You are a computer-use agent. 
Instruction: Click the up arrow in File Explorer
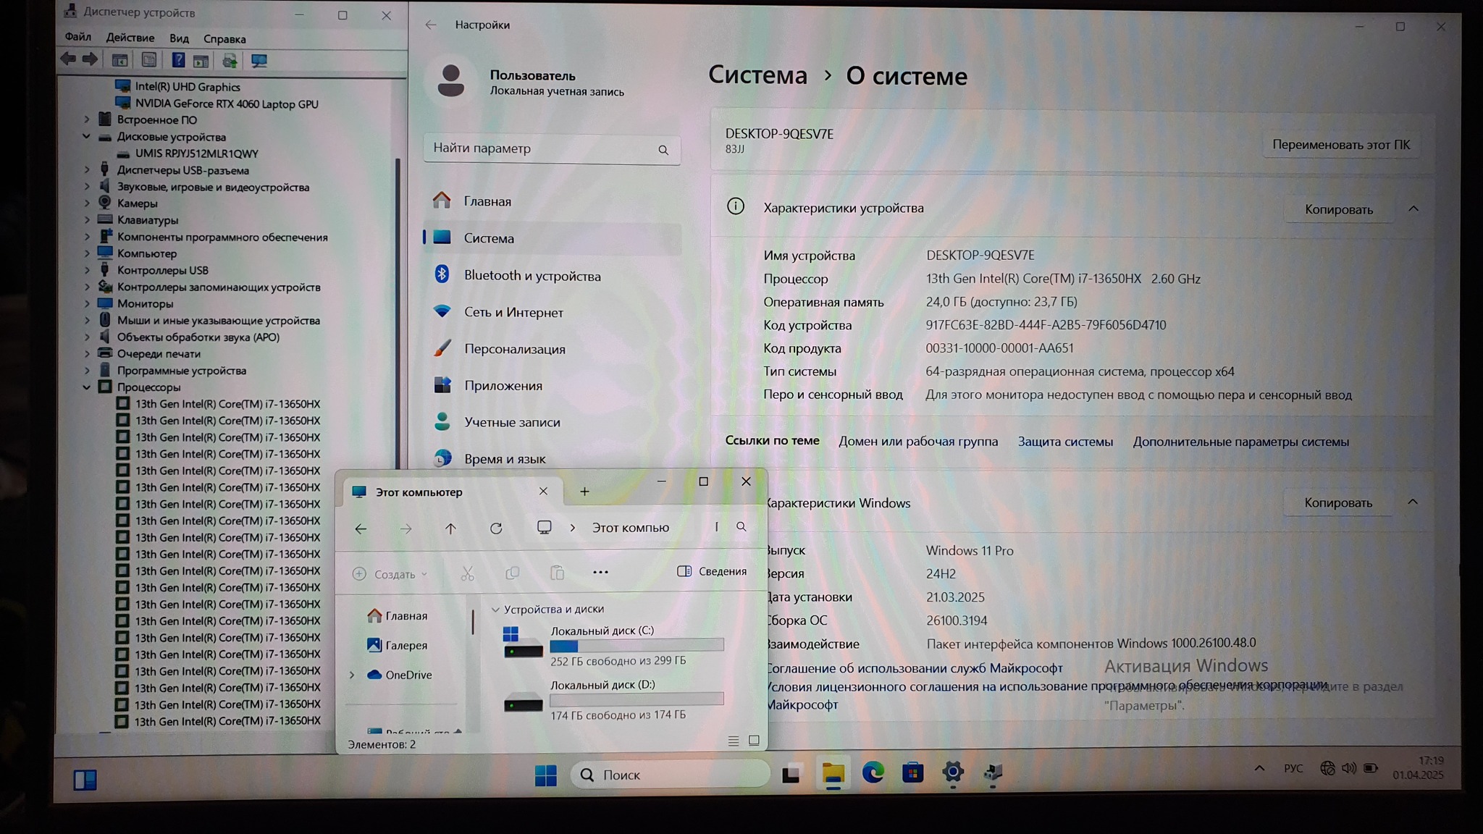coord(450,528)
